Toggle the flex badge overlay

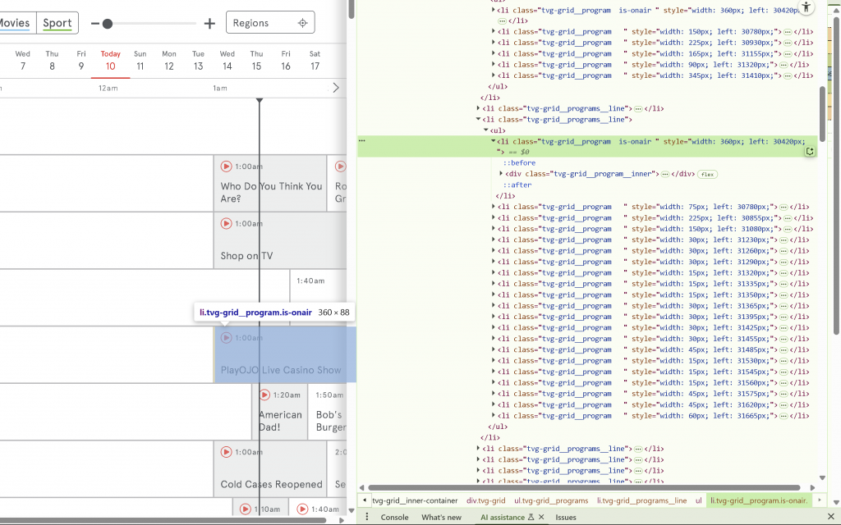point(707,174)
